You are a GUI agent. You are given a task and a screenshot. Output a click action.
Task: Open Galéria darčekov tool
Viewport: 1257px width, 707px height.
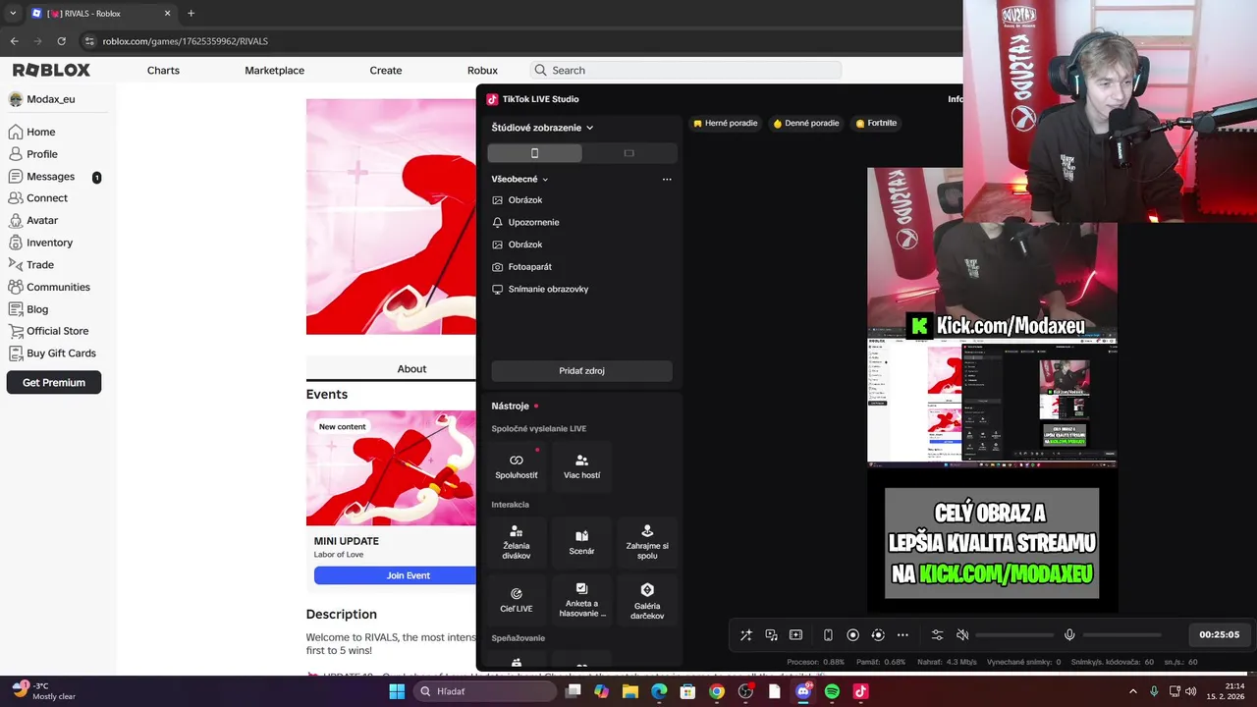(x=647, y=600)
